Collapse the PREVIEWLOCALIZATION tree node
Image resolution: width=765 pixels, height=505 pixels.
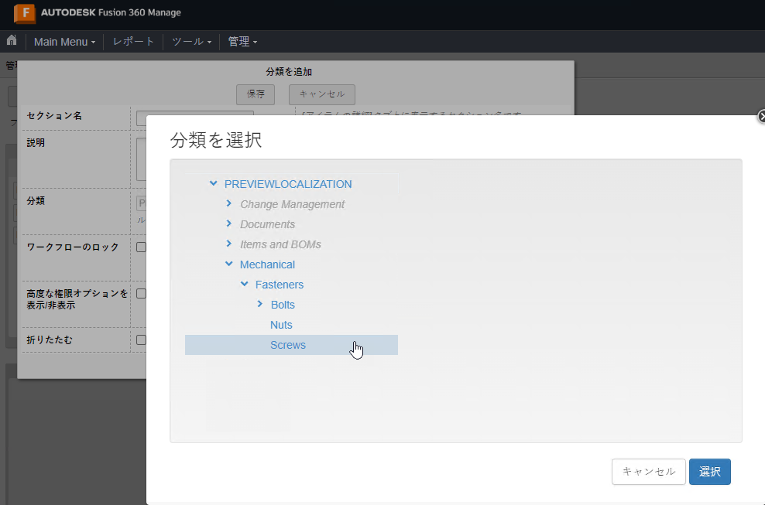coord(213,184)
